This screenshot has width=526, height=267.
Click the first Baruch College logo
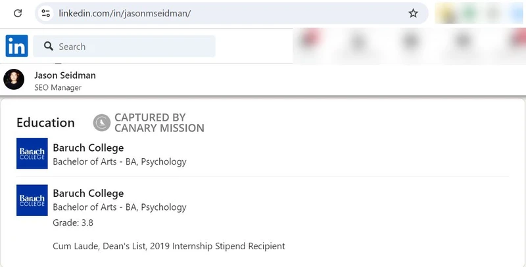[32, 154]
